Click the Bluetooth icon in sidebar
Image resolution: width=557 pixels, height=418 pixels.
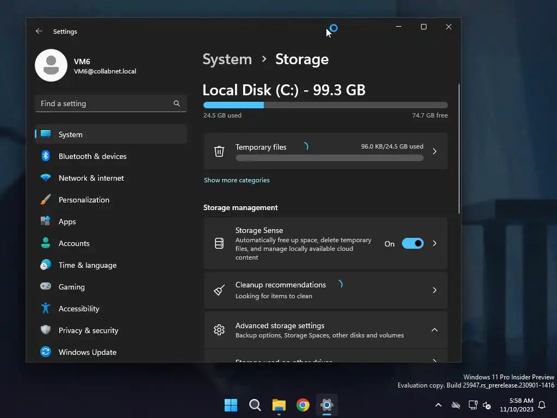46,156
